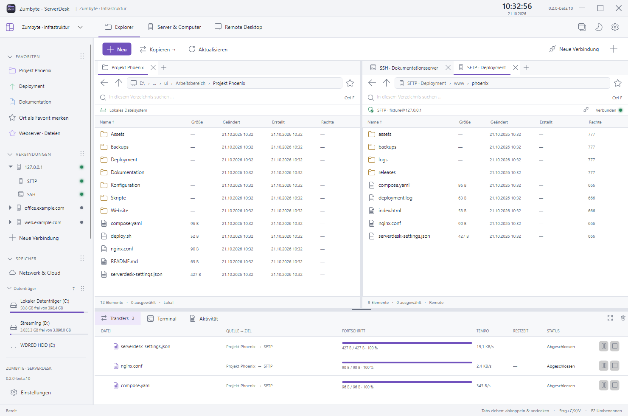Click disconnect plug icon near Verbunden

(x=586, y=110)
